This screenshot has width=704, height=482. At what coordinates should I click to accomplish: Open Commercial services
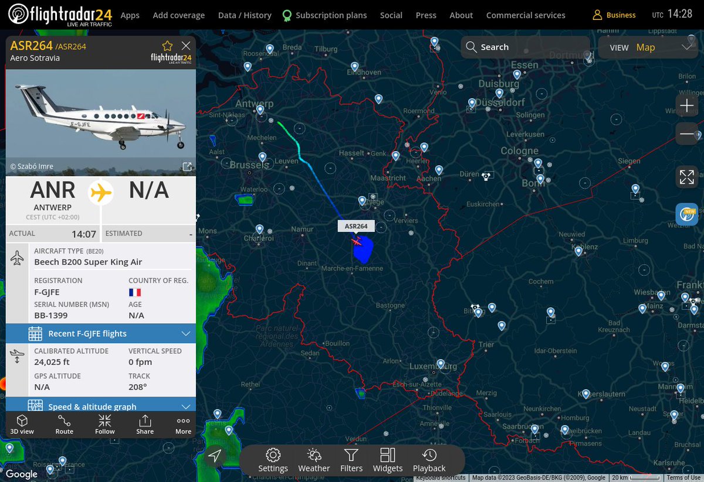526,15
